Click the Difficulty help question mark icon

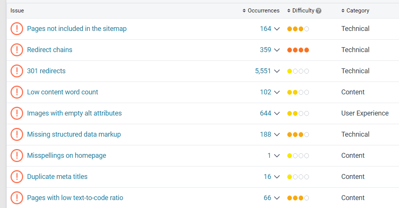coord(319,11)
